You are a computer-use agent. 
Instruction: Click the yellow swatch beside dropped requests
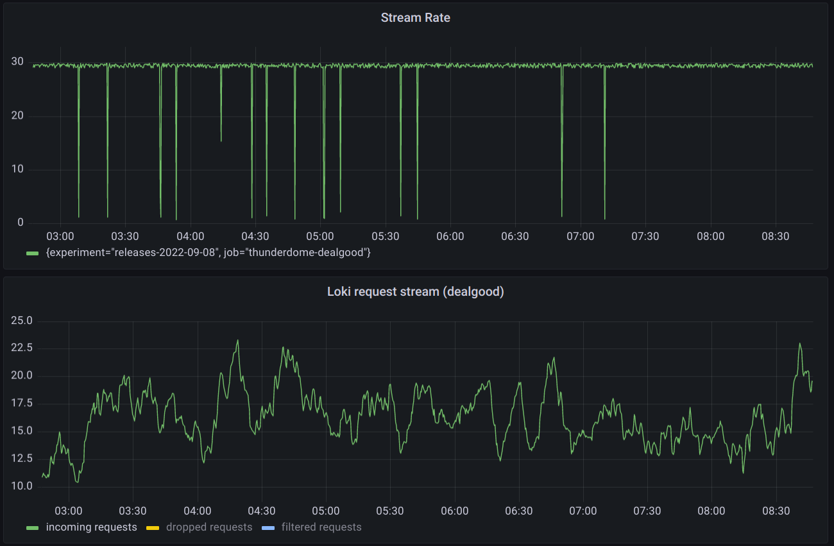click(x=153, y=526)
